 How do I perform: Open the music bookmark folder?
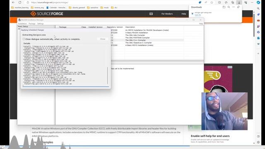click(105, 7)
